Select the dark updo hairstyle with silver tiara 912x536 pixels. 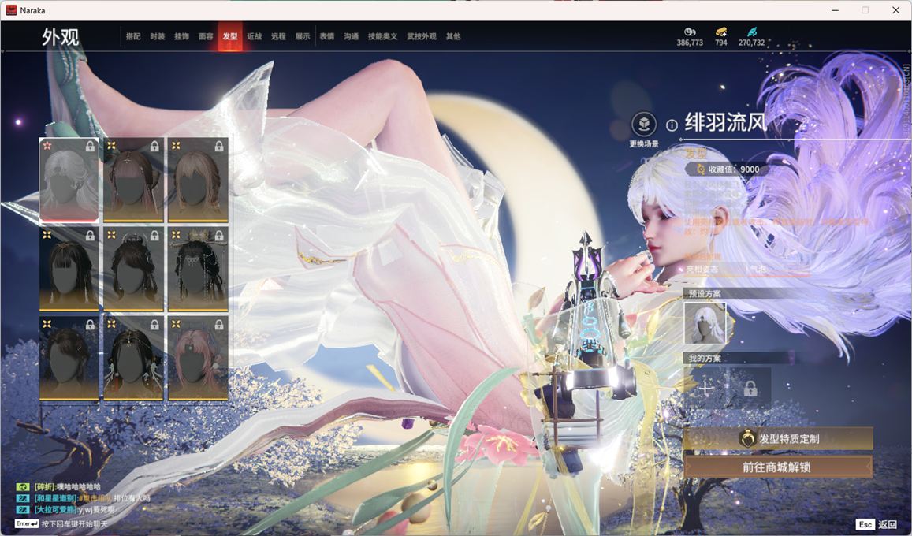[x=133, y=269]
